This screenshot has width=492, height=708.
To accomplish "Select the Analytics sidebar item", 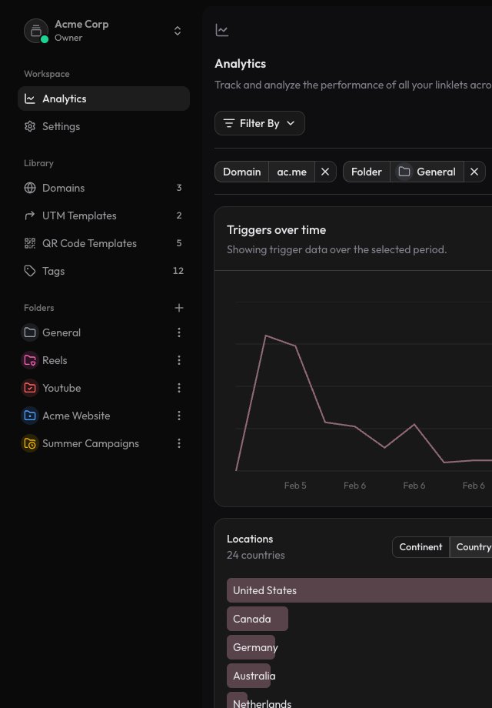I will point(65,99).
